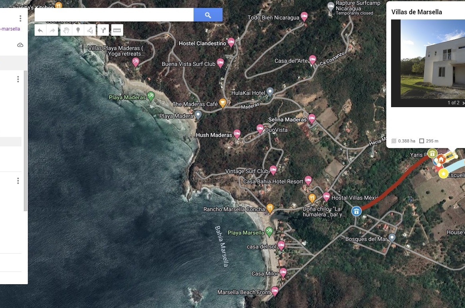Viewport: 465px width, 308px height.
Task: Click the Buena Vista Surf Club pin
Action: click(x=220, y=63)
